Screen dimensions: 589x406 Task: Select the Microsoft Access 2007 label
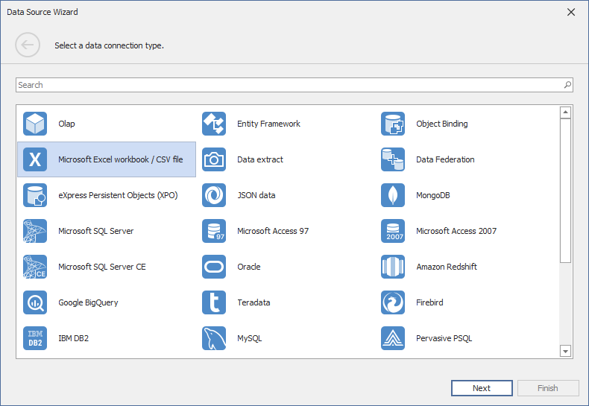[456, 231]
